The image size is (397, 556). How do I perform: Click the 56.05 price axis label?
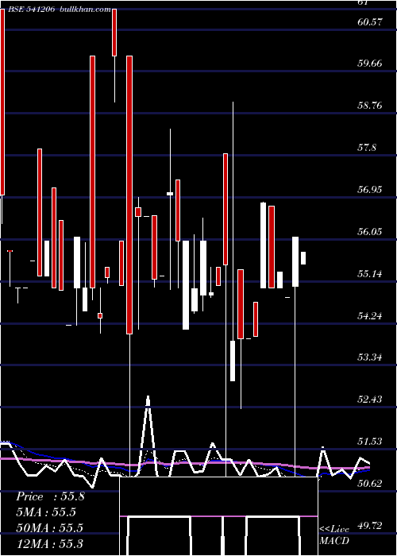[x=370, y=232]
